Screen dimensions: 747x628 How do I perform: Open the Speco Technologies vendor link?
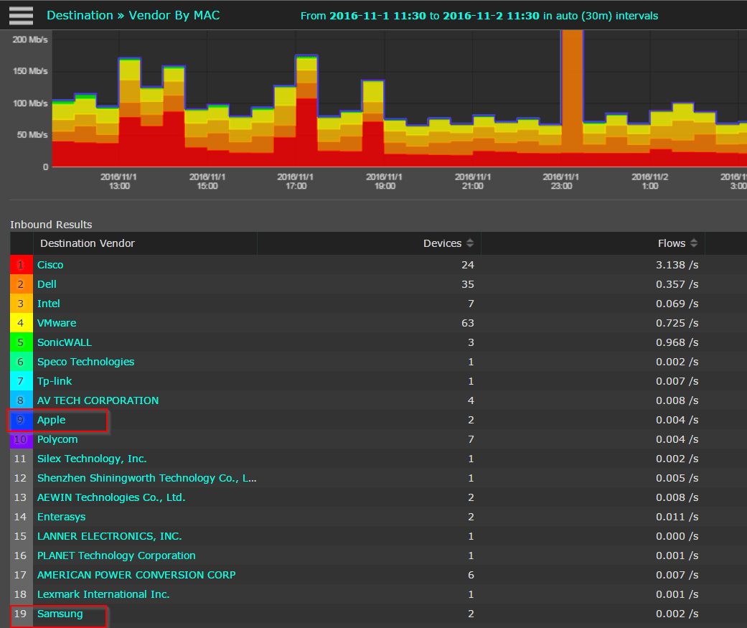[86, 362]
